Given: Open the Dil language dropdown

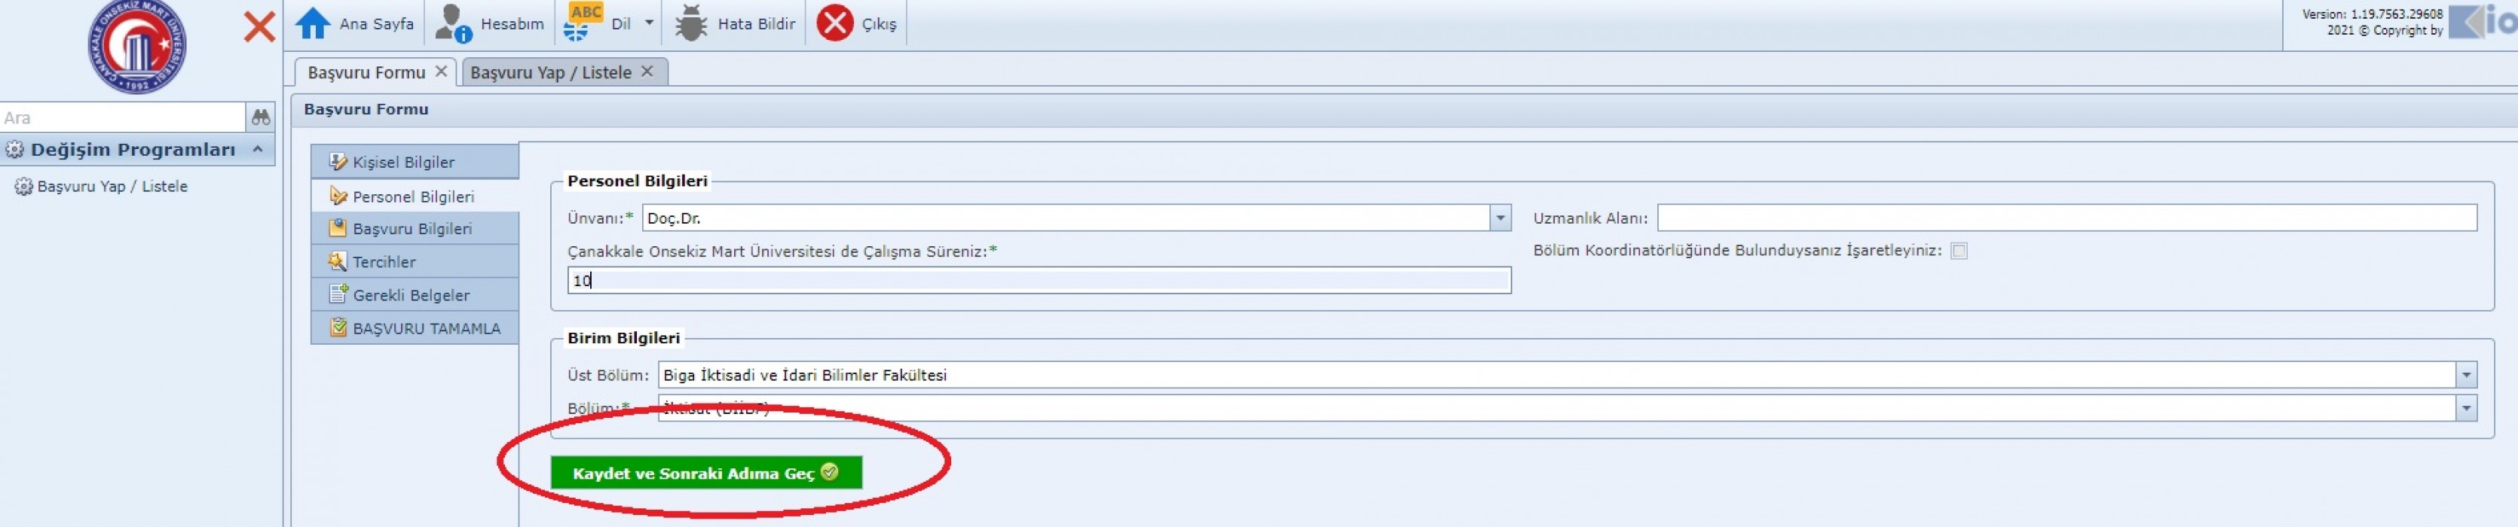Looking at the screenshot, I should point(649,23).
